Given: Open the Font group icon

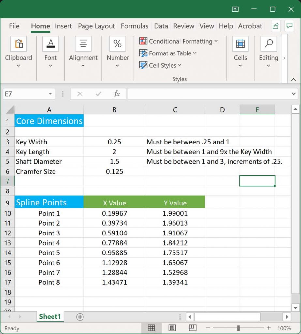Looking at the screenshot, I should click(51, 44).
